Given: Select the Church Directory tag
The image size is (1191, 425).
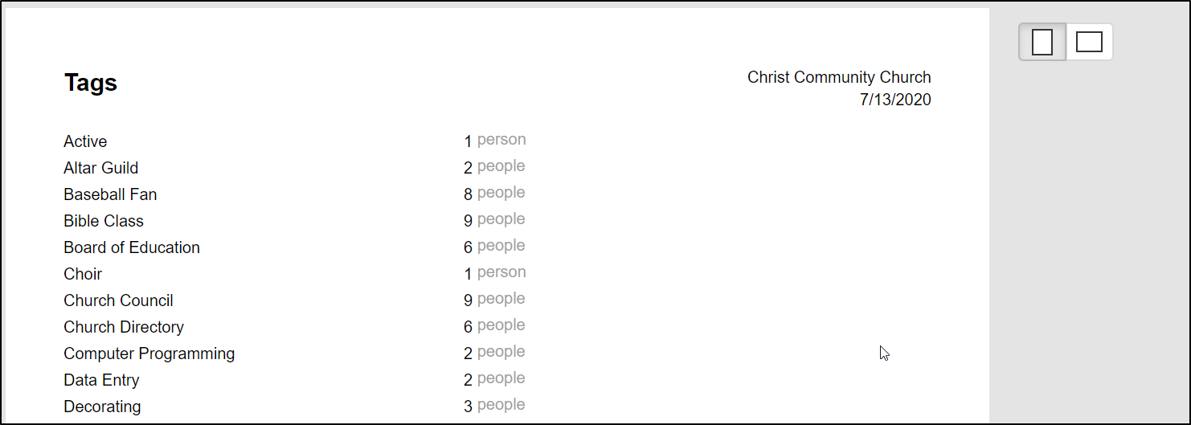Looking at the screenshot, I should point(124,327).
